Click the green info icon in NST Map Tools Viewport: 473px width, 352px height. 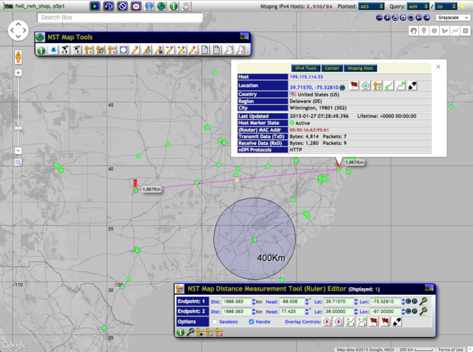coord(41,50)
